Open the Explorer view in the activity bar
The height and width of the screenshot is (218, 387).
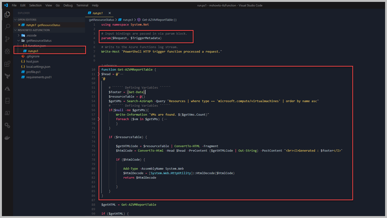[7, 14]
